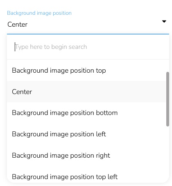The width and height of the screenshot is (172, 186).
Task: Click the scrollbar track below the thumb
Action: tap(167, 153)
